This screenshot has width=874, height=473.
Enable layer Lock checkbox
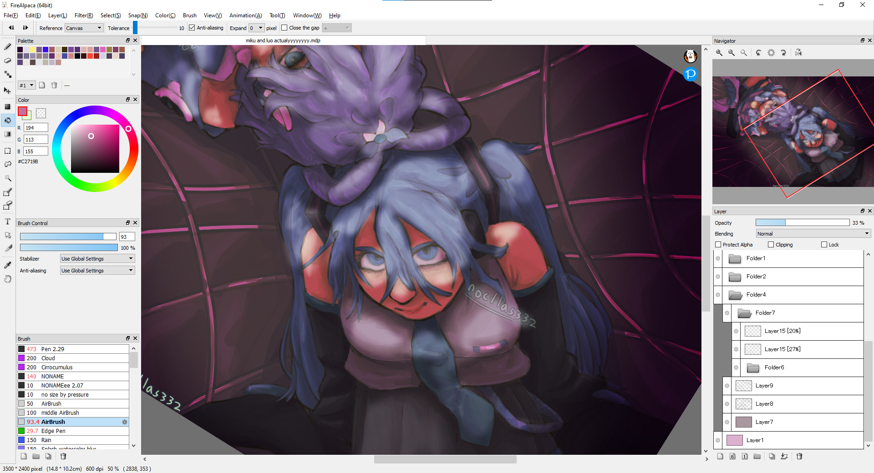pyautogui.click(x=824, y=245)
